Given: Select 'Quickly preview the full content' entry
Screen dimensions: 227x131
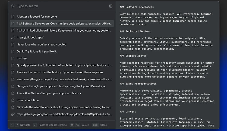Looking at the screenshot, I should coord(62,65).
